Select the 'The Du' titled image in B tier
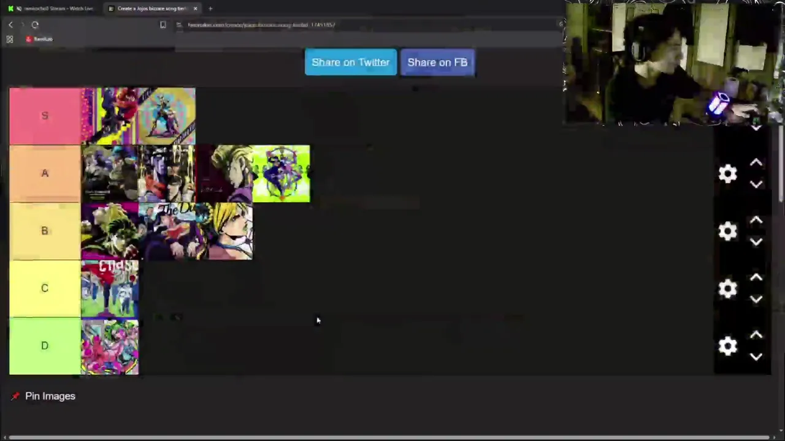Image resolution: width=785 pixels, height=441 pixels. pyautogui.click(x=167, y=231)
